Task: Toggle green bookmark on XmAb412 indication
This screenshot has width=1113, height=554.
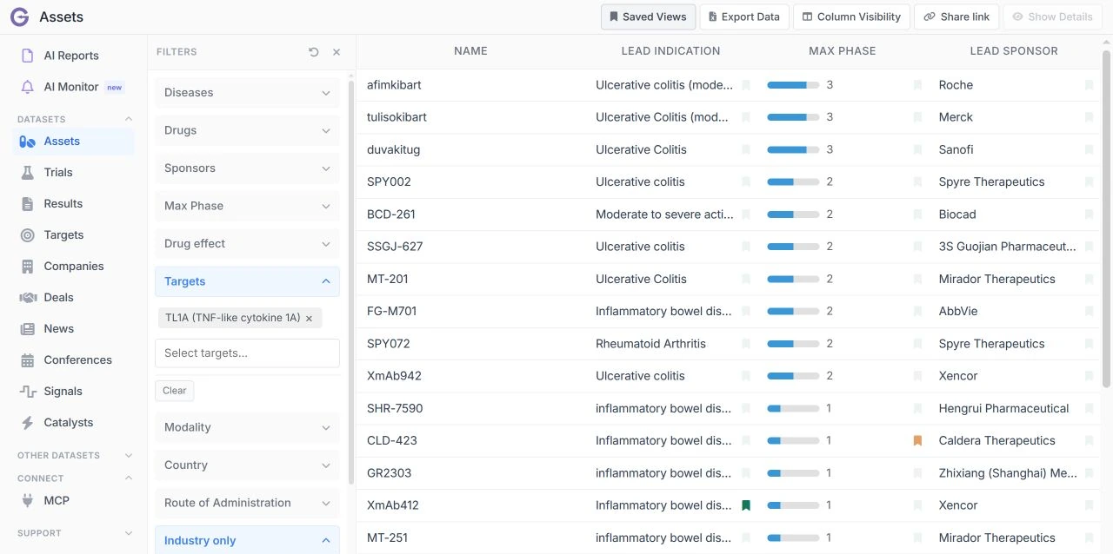Action: coord(746,505)
